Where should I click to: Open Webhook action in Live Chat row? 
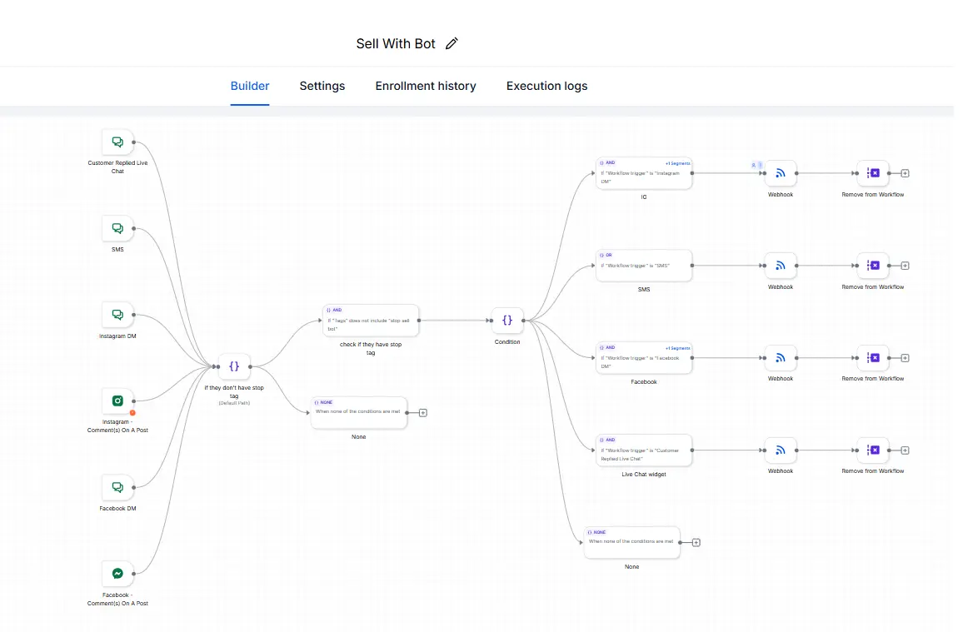781,450
